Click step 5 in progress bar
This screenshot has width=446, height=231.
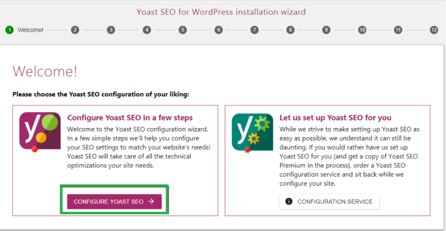[183, 30]
